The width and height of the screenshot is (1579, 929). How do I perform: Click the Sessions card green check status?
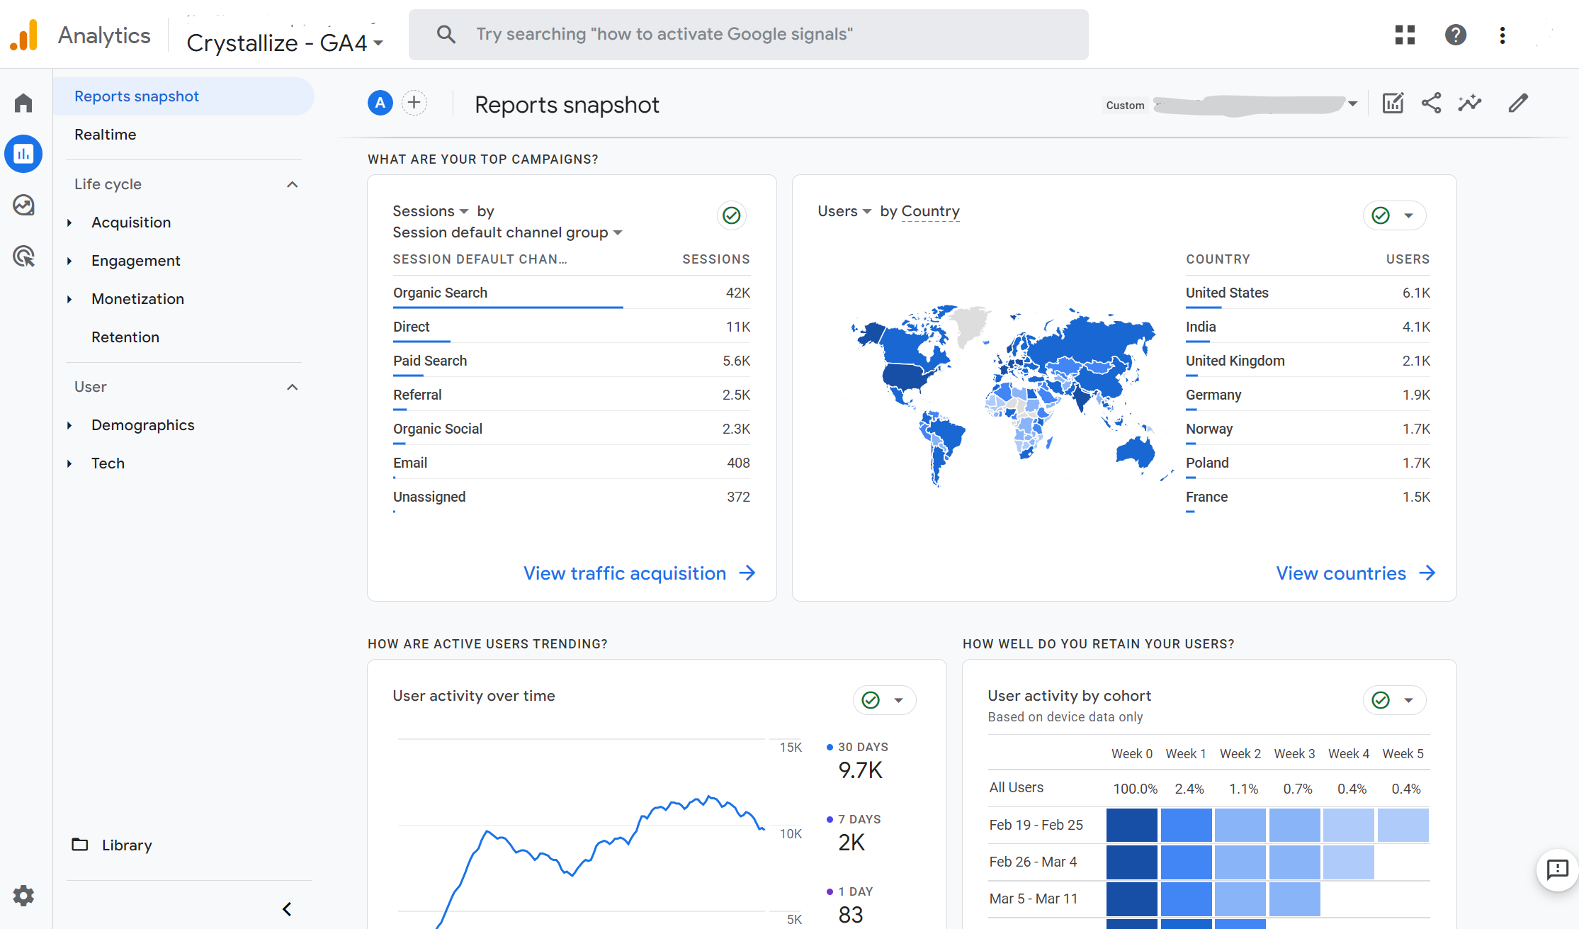point(732,215)
